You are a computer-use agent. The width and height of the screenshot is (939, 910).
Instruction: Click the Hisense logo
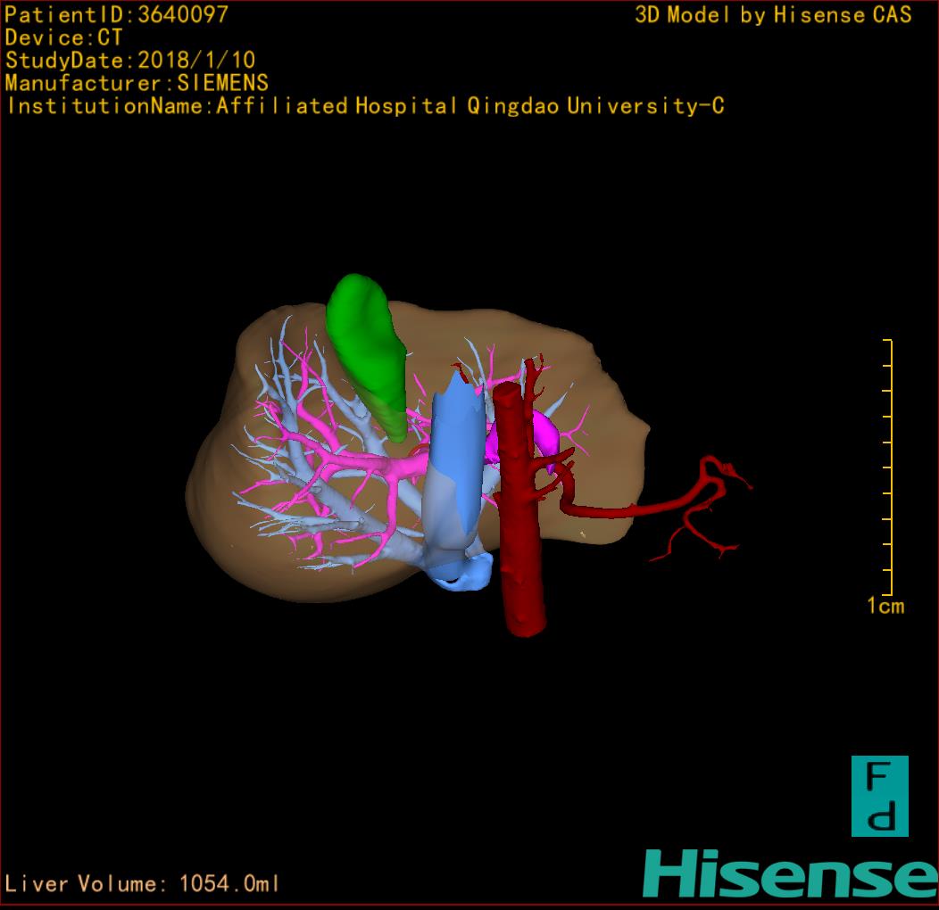[791, 873]
